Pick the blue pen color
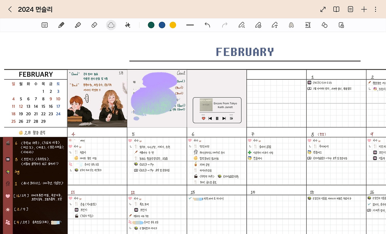The width and height of the screenshot is (386, 234). coord(162,25)
